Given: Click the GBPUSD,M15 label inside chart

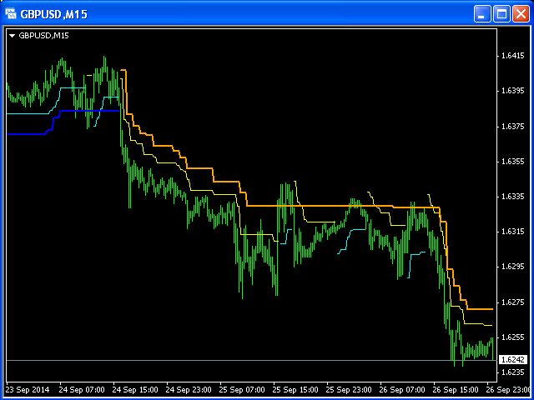Looking at the screenshot, I should tap(44, 36).
